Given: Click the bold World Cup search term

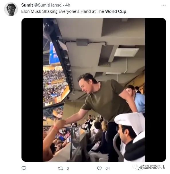Looking at the screenshot, I should (116, 11).
